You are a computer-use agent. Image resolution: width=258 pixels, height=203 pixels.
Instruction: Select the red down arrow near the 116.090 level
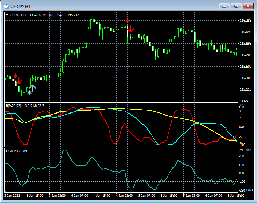pos(131,29)
